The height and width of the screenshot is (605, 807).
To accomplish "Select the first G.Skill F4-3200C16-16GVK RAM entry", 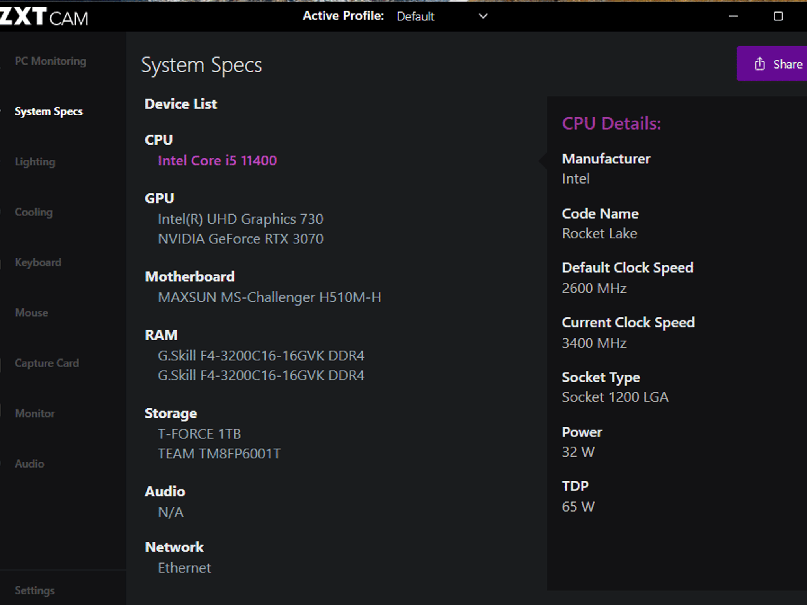I will pos(261,356).
